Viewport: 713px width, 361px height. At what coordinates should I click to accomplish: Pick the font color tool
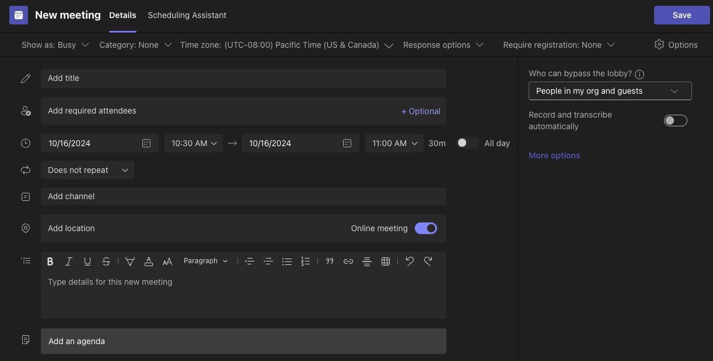149,261
